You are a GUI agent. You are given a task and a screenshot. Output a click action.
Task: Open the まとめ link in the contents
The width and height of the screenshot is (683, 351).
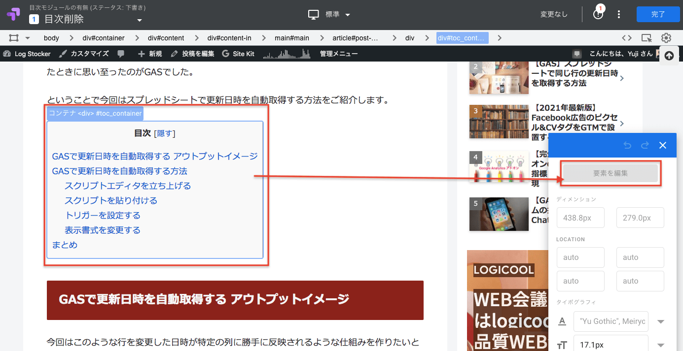[x=65, y=245]
